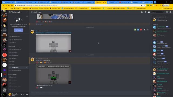This screenshot has width=173, height=97.
Task: Click the @everyone mention in Teaser message
Action: click(39, 60)
